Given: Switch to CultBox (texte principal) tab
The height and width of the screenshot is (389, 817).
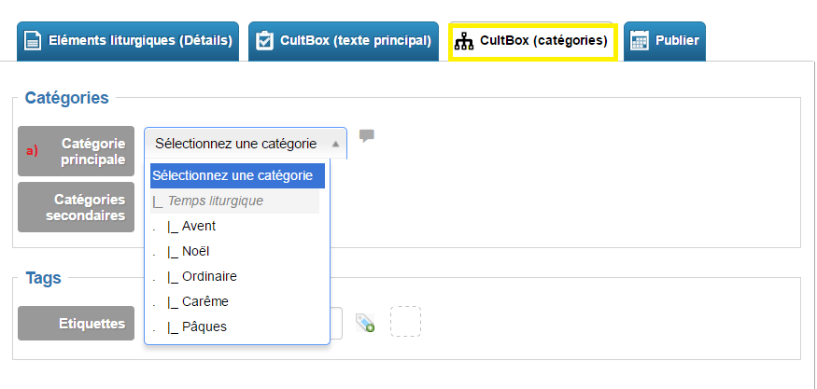Looking at the screenshot, I should (x=344, y=41).
